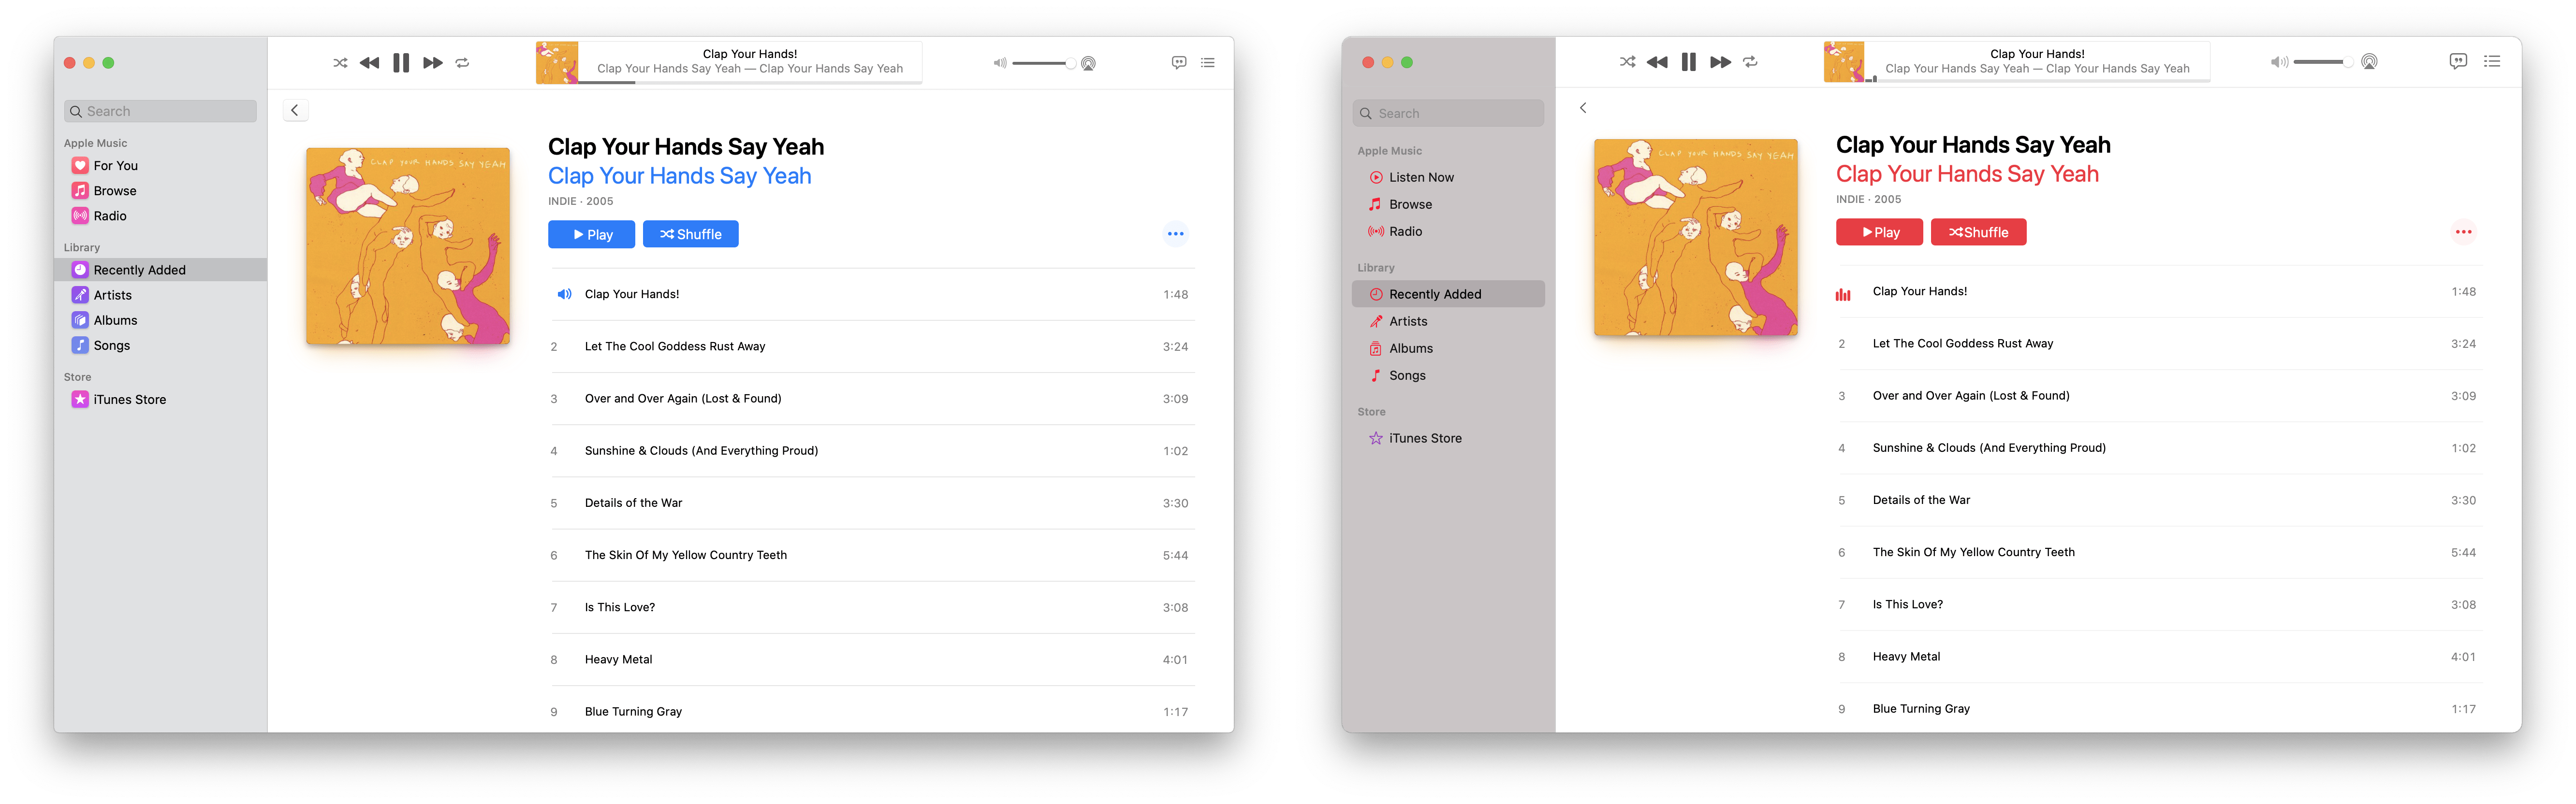2576x804 pixels.
Task: Click speaker icon beside Clap Your Hands! left window
Action: [x=564, y=294]
